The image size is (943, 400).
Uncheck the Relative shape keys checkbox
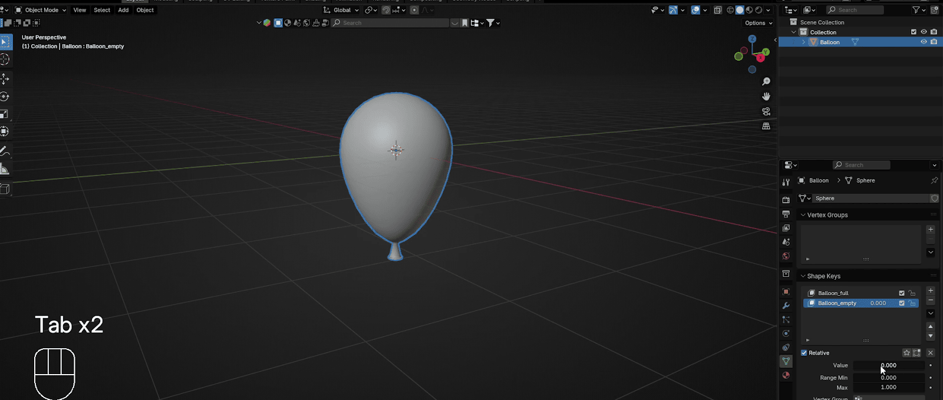804,353
